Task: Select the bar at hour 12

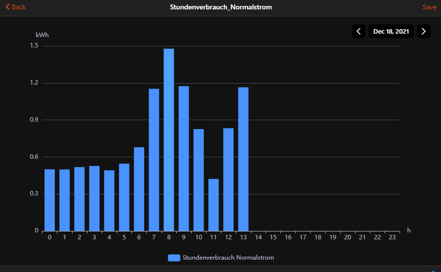Action: (228, 179)
